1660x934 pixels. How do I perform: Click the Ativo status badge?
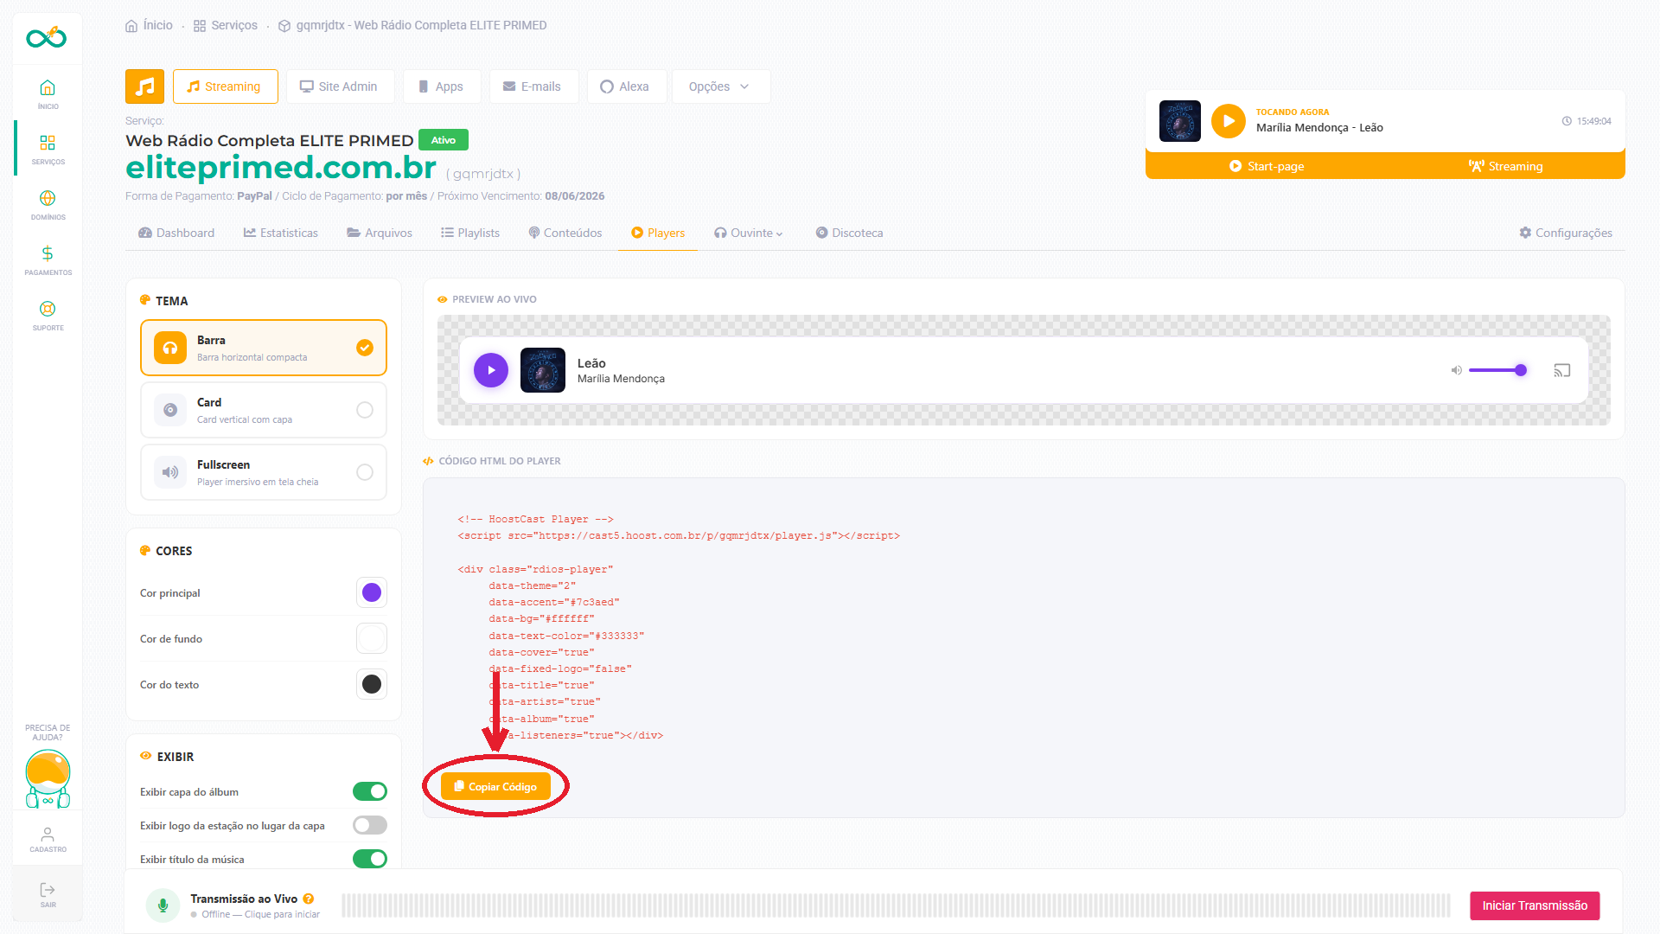[444, 140]
